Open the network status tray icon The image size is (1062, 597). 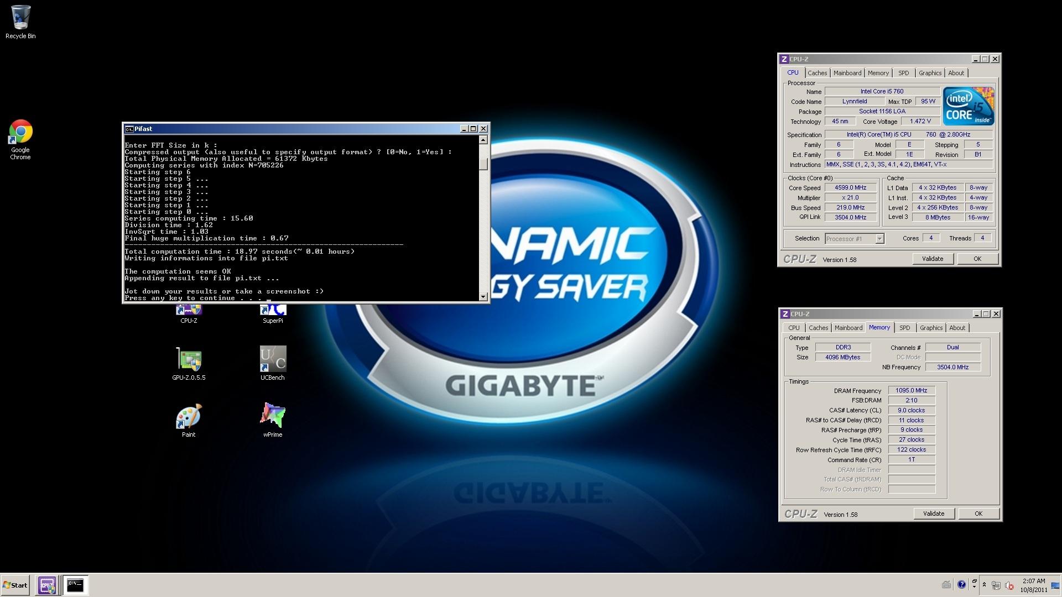tap(996, 585)
